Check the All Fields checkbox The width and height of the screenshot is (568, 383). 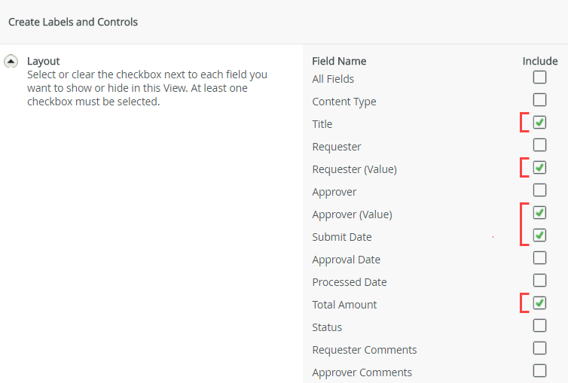[539, 77]
